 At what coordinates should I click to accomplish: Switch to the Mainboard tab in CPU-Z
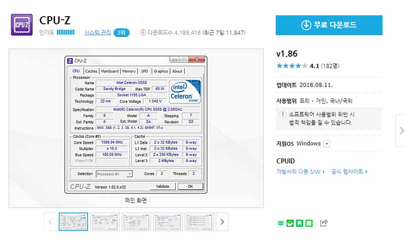click(110, 71)
